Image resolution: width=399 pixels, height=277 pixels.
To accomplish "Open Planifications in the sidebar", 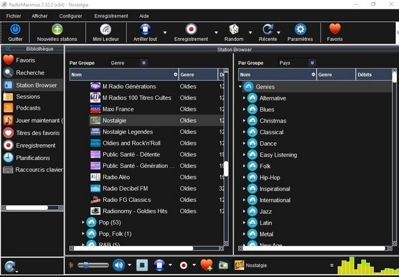I will tap(33, 157).
